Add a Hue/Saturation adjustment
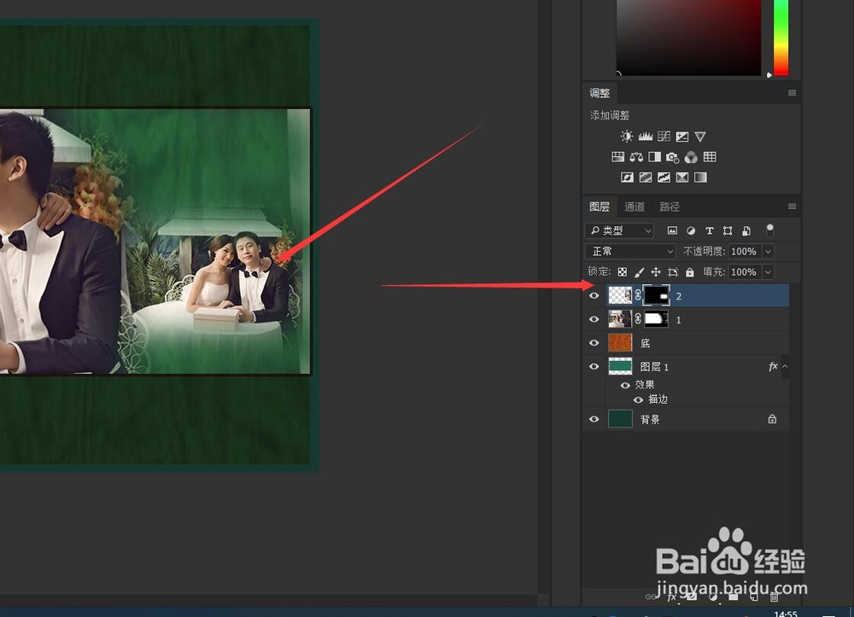 618,157
